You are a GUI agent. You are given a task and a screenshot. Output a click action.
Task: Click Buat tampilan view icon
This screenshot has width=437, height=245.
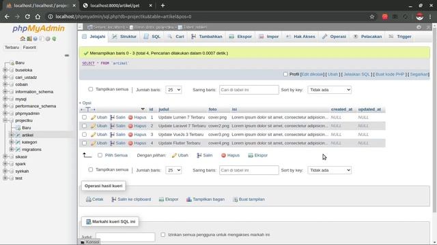click(235, 199)
